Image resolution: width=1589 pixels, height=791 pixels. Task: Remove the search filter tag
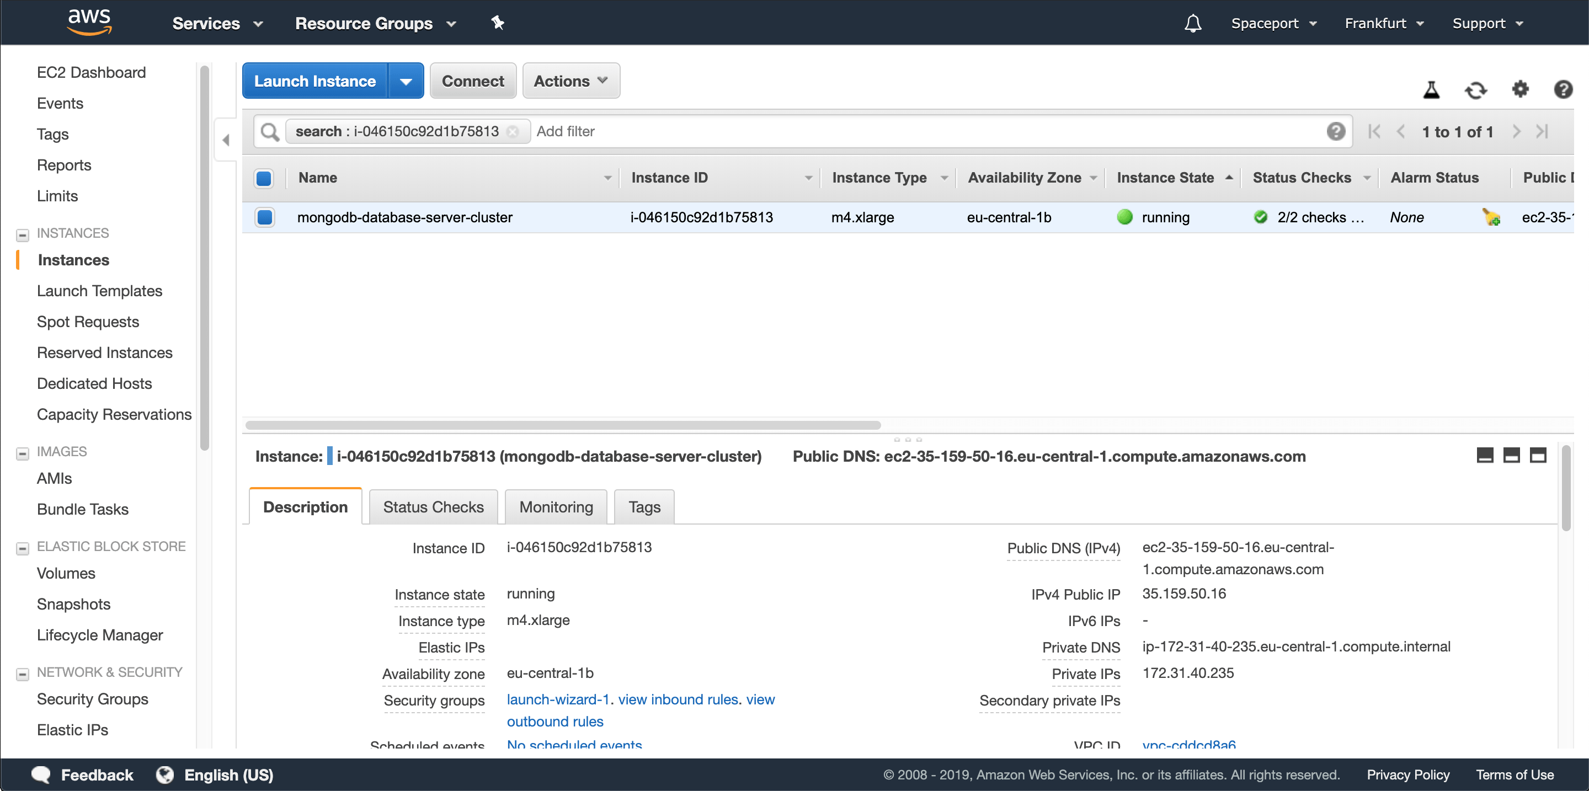click(513, 131)
